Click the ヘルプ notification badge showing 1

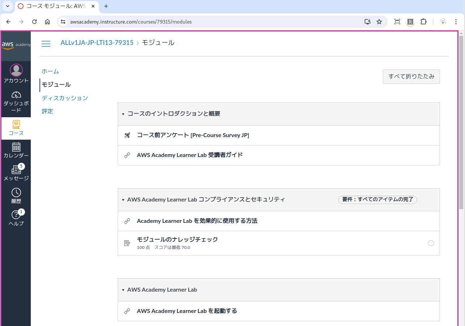point(21,212)
